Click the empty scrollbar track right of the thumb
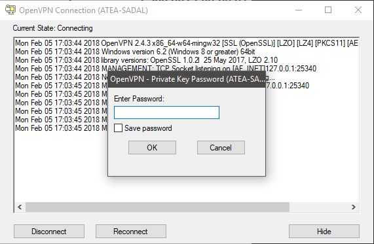 click(x=319, y=207)
